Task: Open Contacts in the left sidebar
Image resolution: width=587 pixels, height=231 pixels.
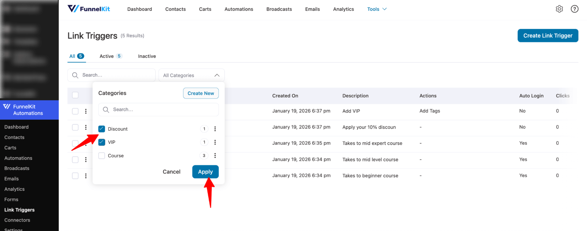Action: [14, 137]
